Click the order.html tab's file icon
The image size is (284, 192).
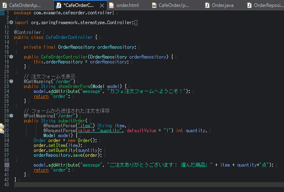[x=112, y=5]
